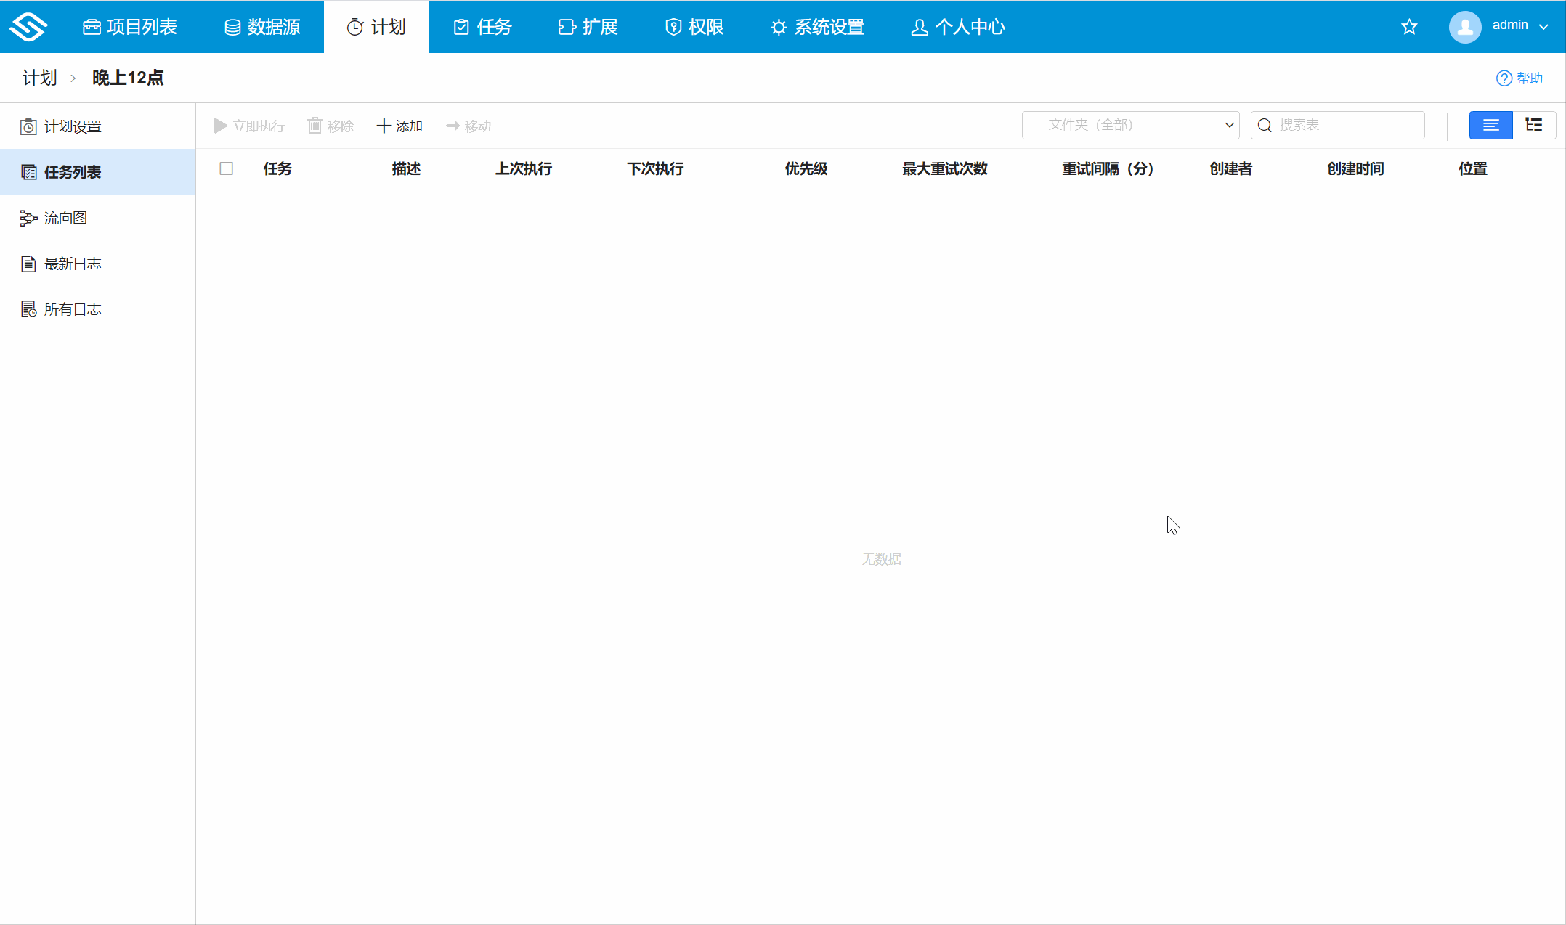Open the 所有日志 all logs view
This screenshot has height=925, width=1566.
coord(73,309)
